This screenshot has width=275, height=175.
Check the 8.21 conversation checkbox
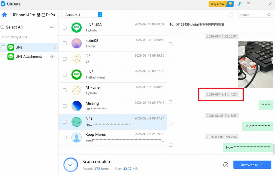click(x=65, y=122)
